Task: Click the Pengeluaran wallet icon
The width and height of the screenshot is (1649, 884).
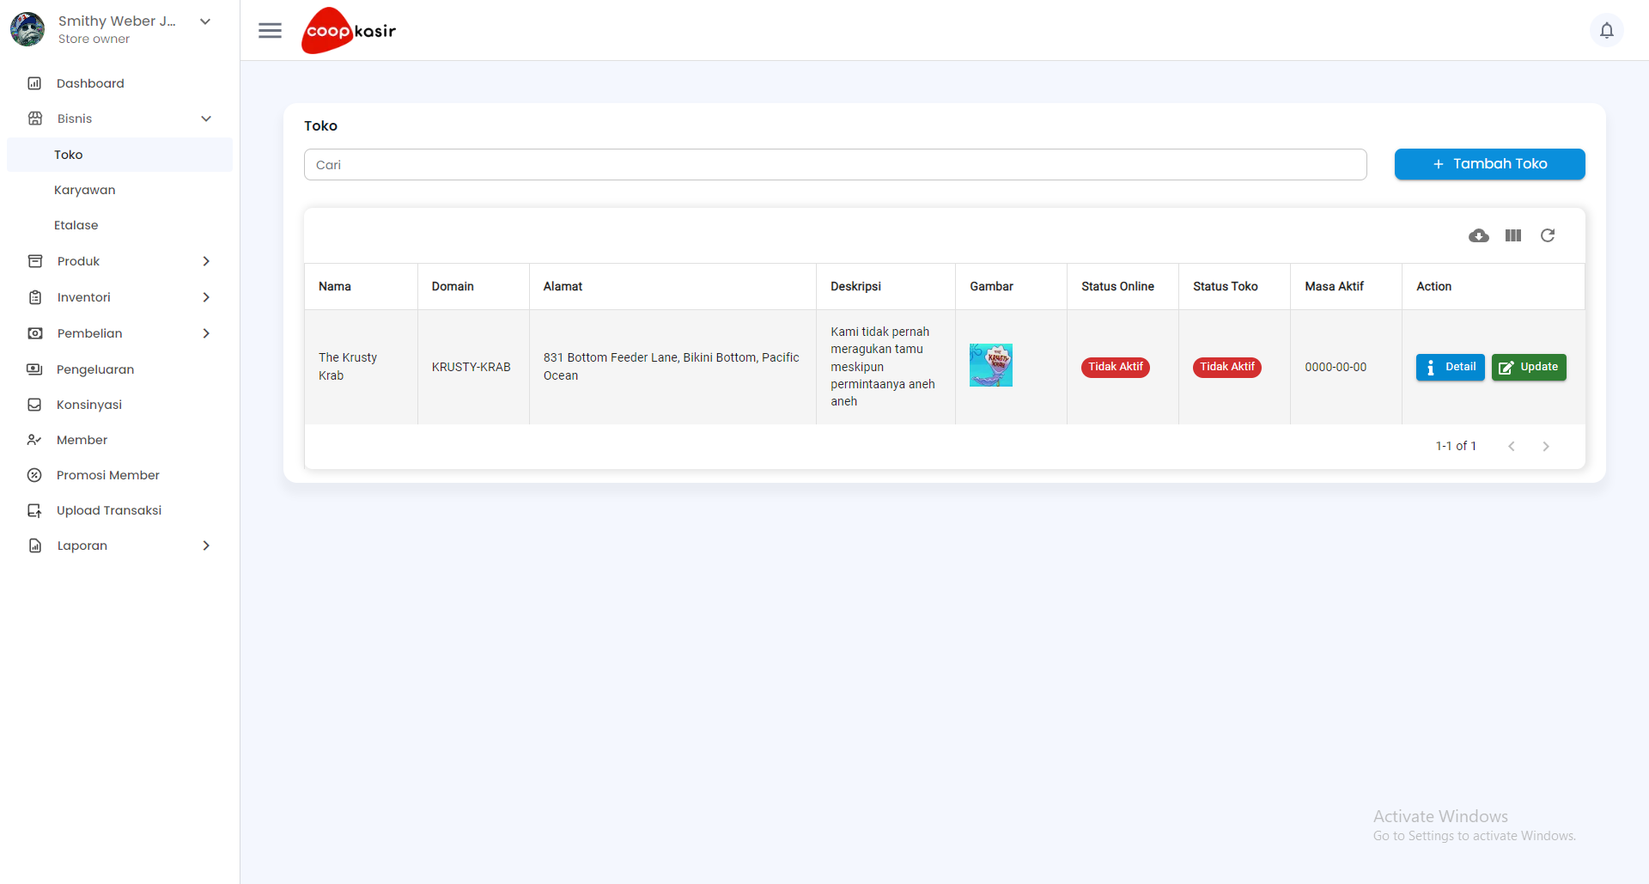Action: [x=33, y=369]
